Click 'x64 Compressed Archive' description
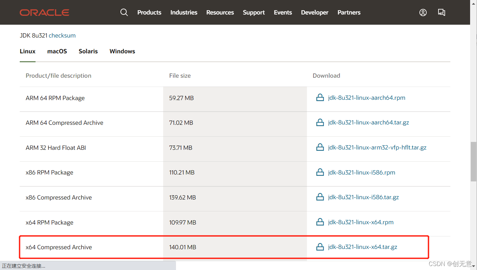This screenshot has width=477, height=270. click(x=59, y=247)
